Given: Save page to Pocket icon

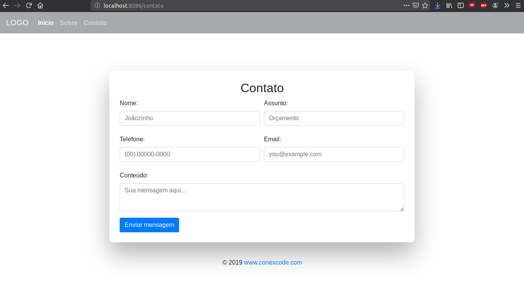Looking at the screenshot, I should point(416,5).
